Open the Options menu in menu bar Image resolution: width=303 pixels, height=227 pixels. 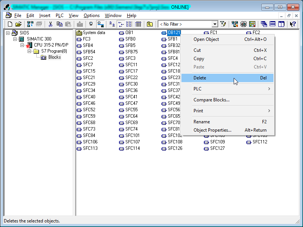pos(92,16)
